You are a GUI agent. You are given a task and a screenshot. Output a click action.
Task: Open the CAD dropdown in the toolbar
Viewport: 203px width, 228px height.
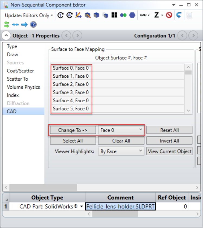tap(145, 15)
